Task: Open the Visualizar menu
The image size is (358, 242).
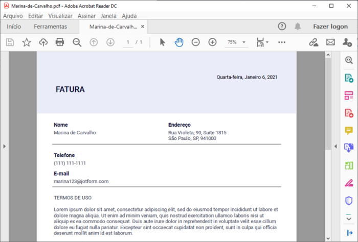Action: 60,16
